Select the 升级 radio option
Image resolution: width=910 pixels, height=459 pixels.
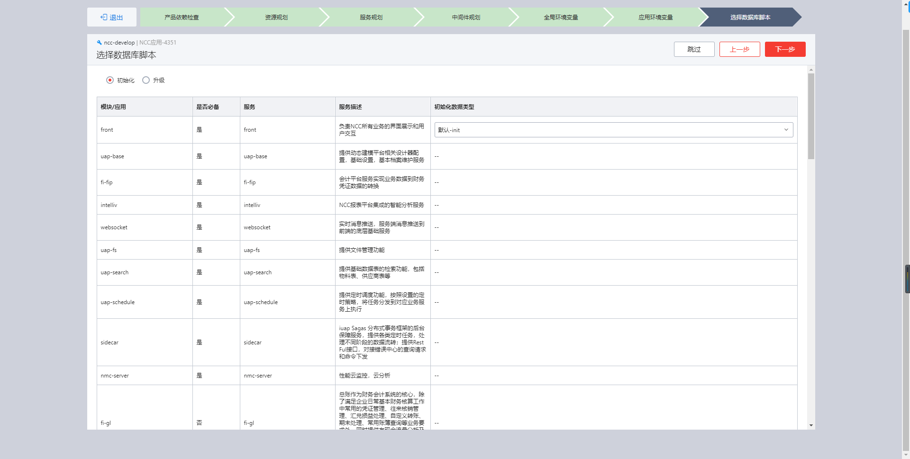pyautogui.click(x=146, y=80)
